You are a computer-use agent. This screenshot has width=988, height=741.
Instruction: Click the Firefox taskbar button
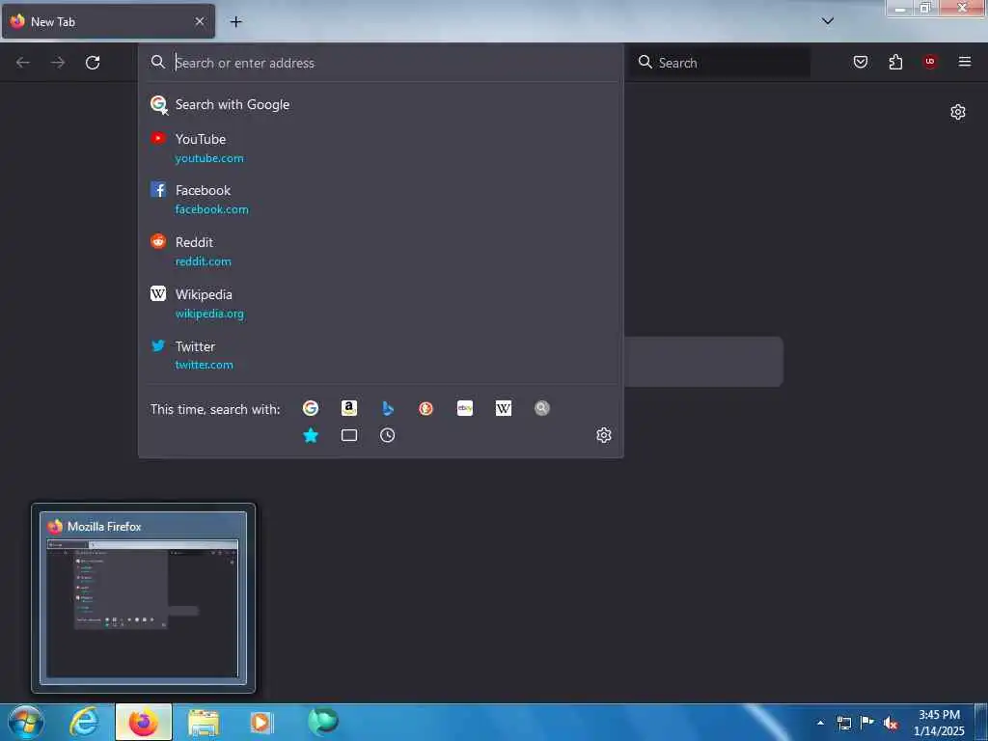pos(144,722)
